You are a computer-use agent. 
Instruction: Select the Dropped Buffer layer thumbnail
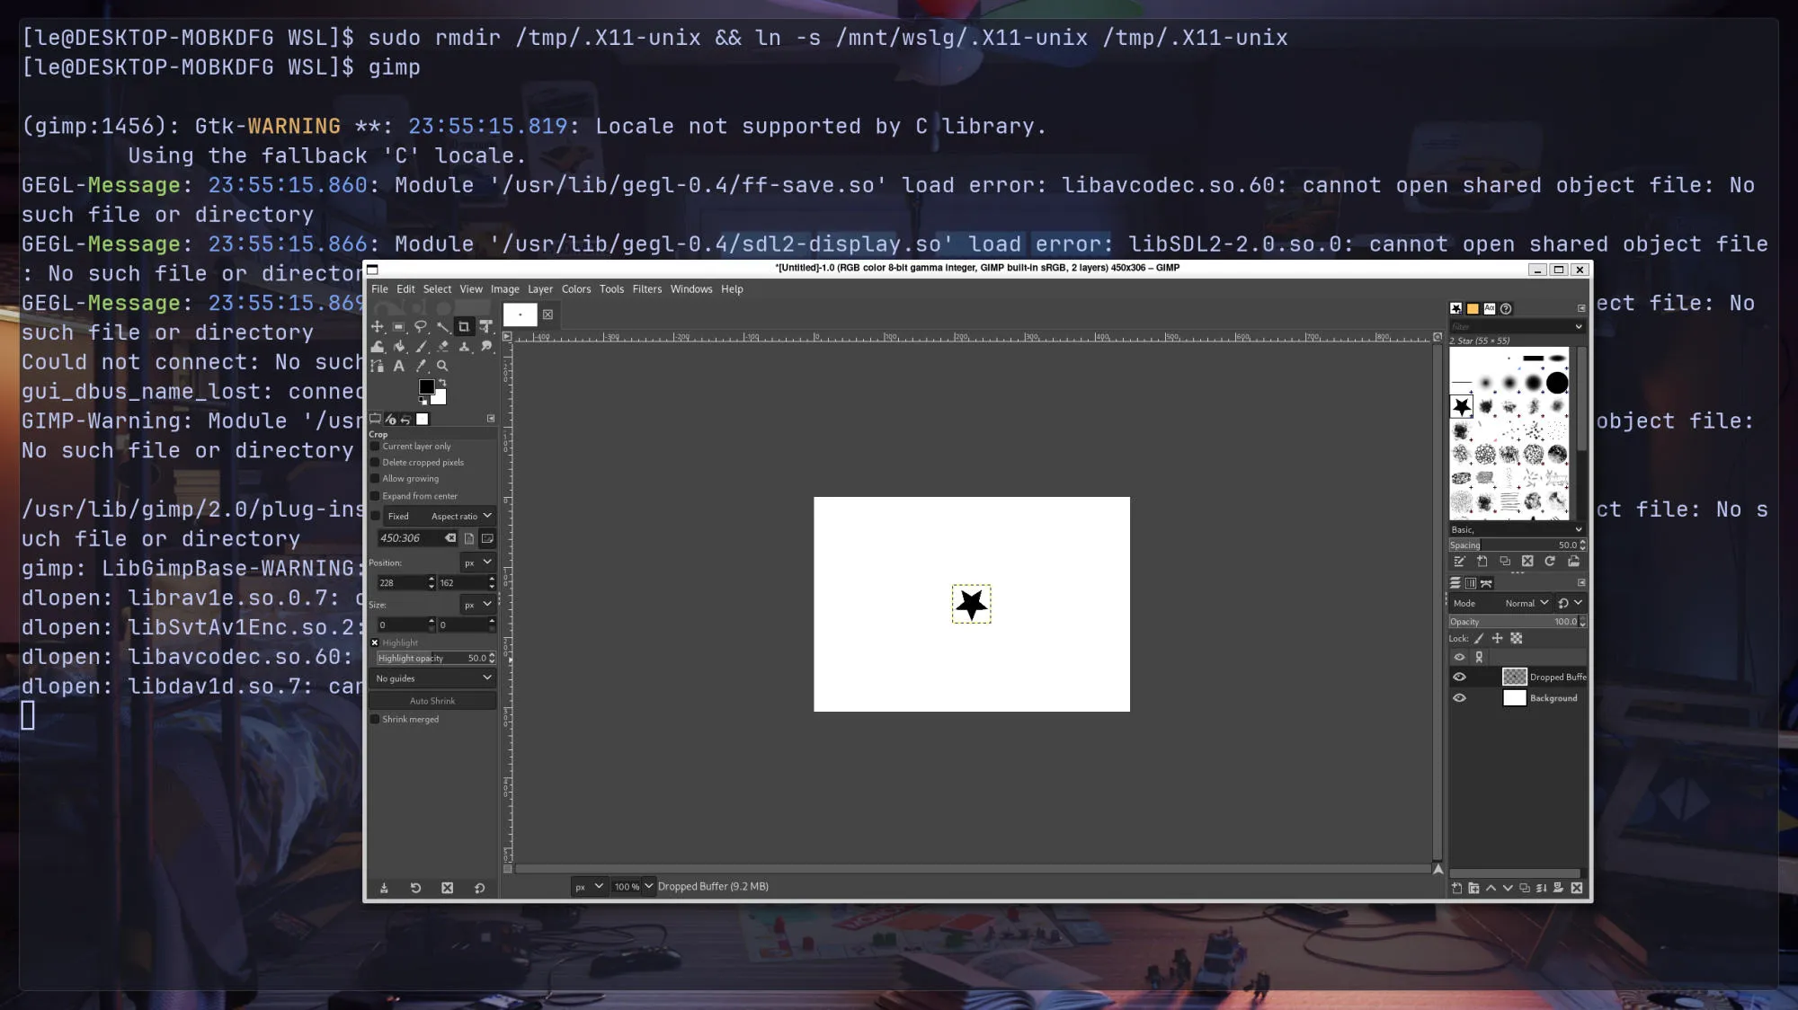(x=1514, y=677)
